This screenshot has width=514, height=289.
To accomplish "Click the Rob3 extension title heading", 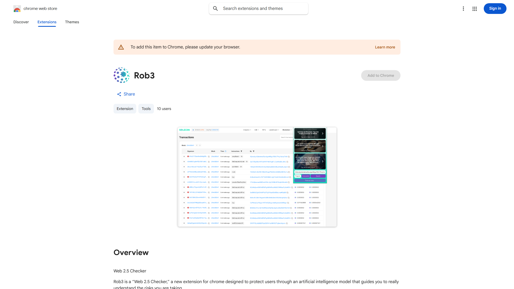I will (x=144, y=75).
